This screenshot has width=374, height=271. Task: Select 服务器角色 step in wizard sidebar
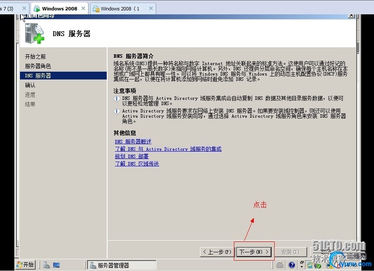(38, 66)
